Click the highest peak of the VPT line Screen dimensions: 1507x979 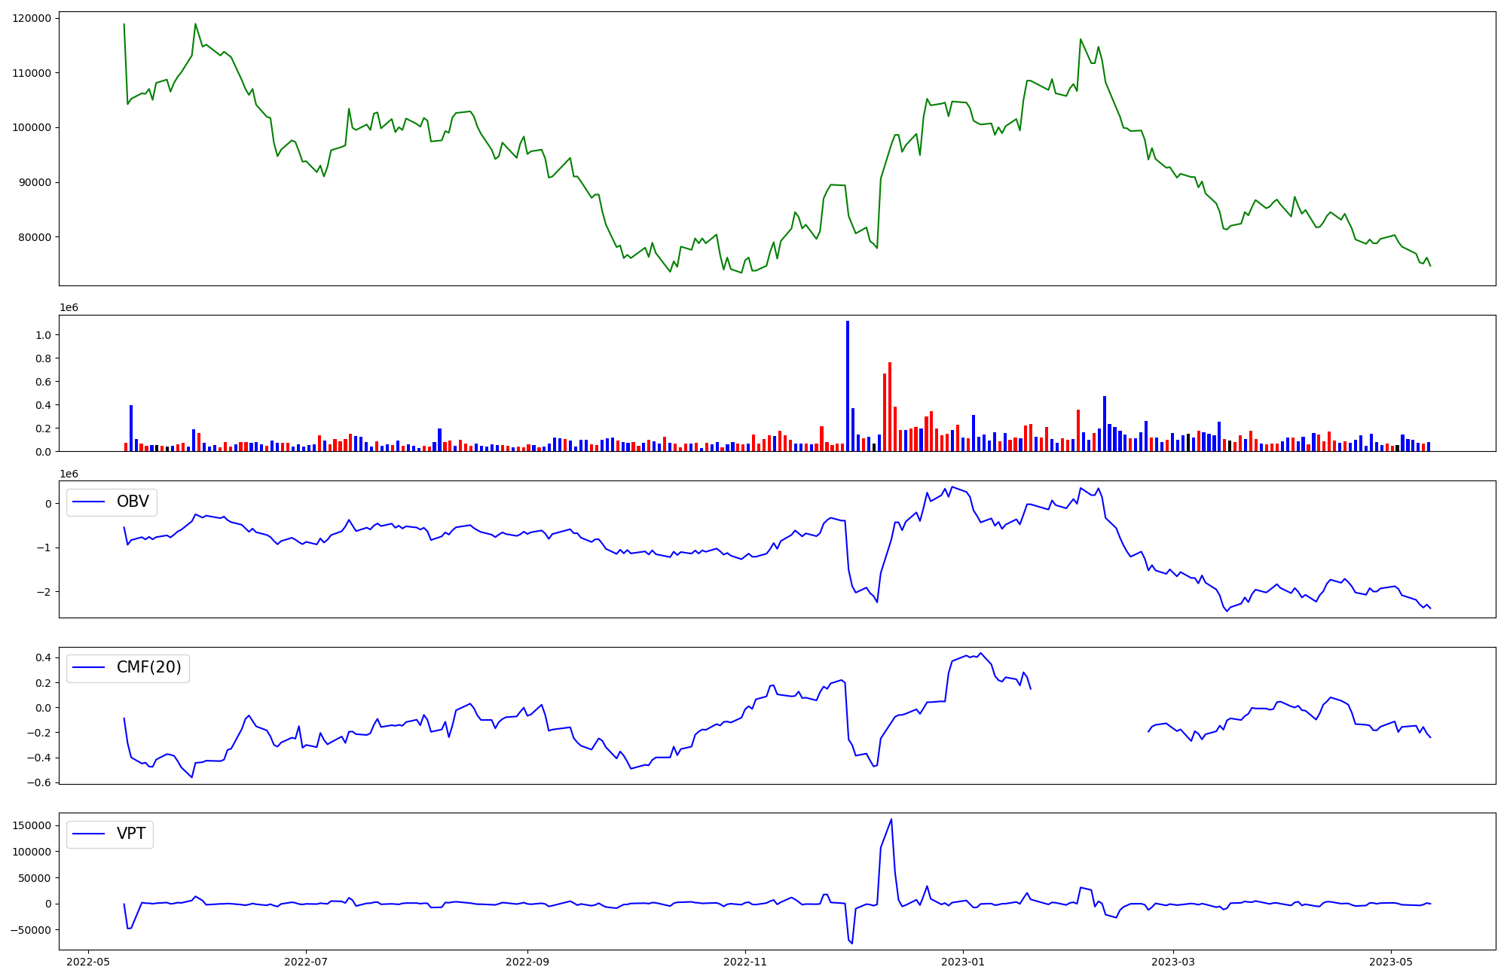point(891,819)
